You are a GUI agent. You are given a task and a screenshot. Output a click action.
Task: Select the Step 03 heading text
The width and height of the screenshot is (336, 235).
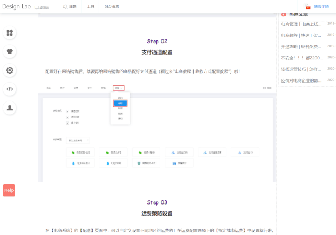[x=157, y=202]
